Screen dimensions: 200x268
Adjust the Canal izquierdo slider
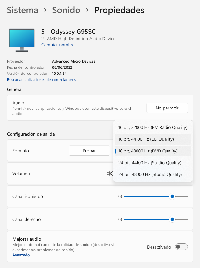click(156, 196)
